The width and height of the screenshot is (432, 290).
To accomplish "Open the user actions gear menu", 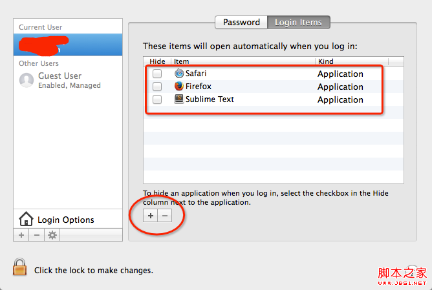I will click(52, 235).
